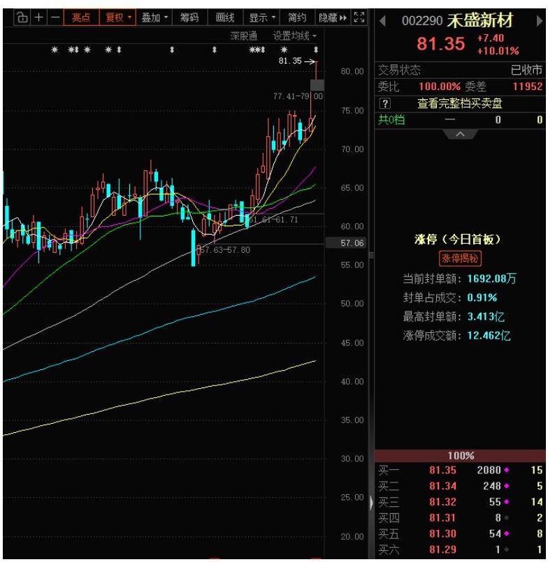Click the question mark help icon

[384, 103]
